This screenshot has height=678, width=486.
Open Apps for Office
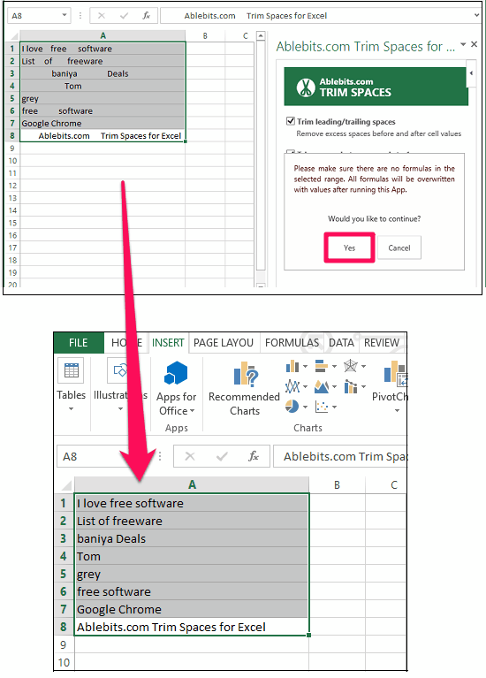177,388
